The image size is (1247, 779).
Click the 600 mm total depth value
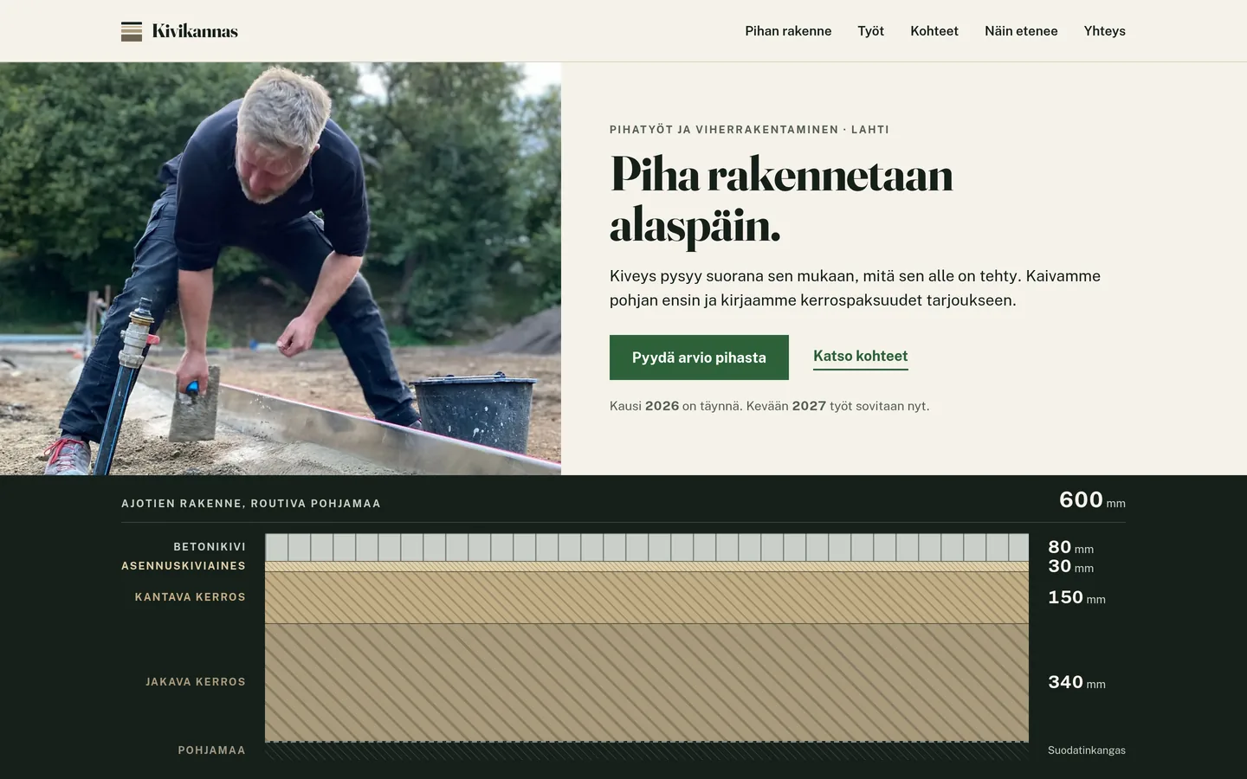[1092, 500]
